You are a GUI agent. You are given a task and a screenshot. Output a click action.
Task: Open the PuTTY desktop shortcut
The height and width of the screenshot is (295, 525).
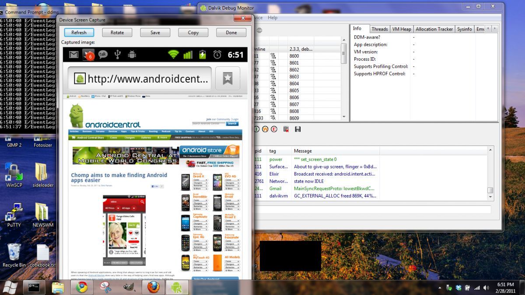14,214
